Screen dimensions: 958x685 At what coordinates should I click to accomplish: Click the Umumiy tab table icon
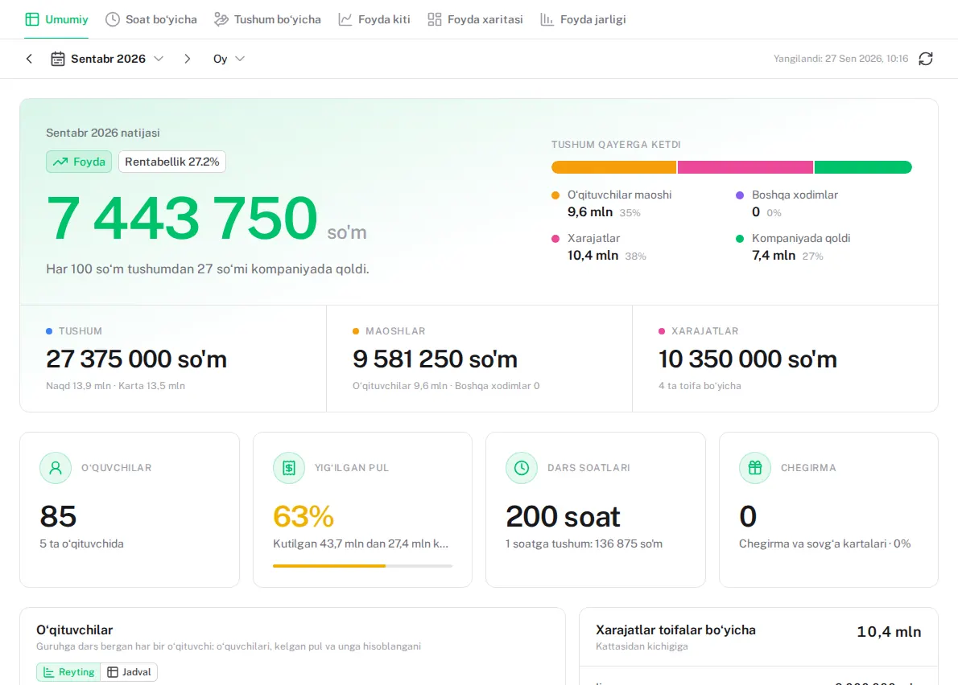[32, 19]
